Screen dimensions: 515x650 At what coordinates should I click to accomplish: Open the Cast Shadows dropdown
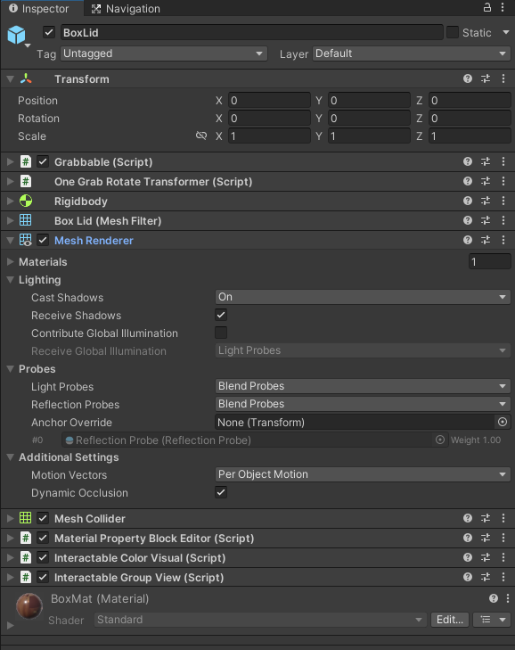363,297
